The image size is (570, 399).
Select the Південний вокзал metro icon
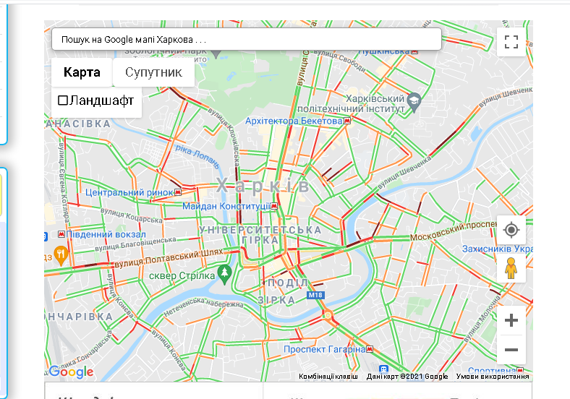61,234
